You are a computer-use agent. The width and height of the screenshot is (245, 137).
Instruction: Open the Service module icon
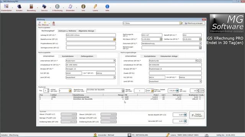[44, 8]
